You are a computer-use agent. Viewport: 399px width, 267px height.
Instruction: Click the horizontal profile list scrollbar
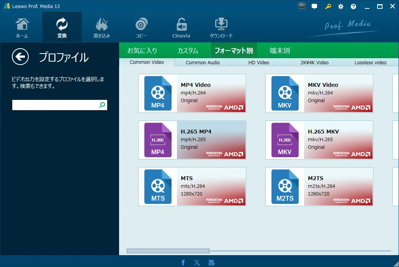[x=168, y=251]
